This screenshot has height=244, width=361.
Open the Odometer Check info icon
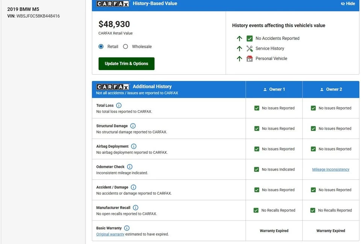click(x=130, y=167)
